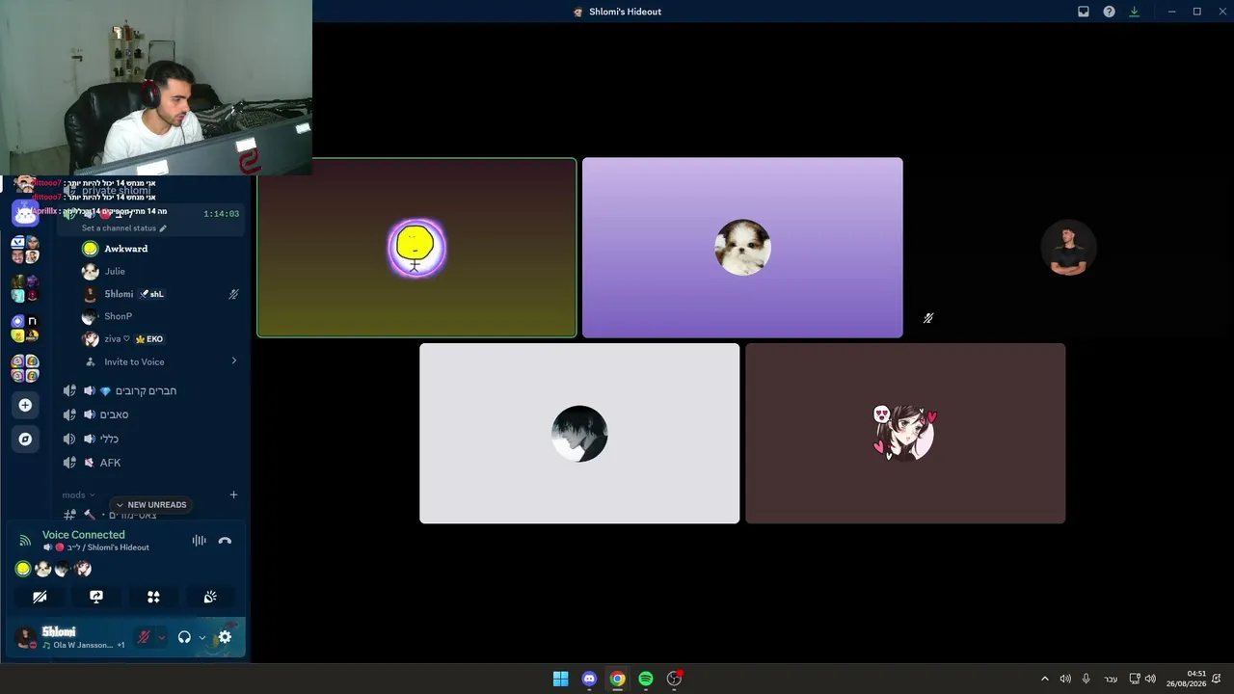The image size is (1234, 694).
Task: Expand Invite to Voice chevron
Action: (233, 361)
